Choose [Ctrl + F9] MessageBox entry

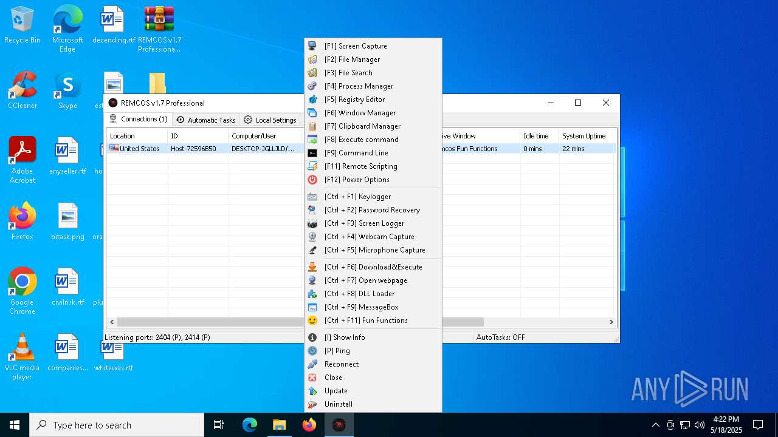tap(373, 307)
